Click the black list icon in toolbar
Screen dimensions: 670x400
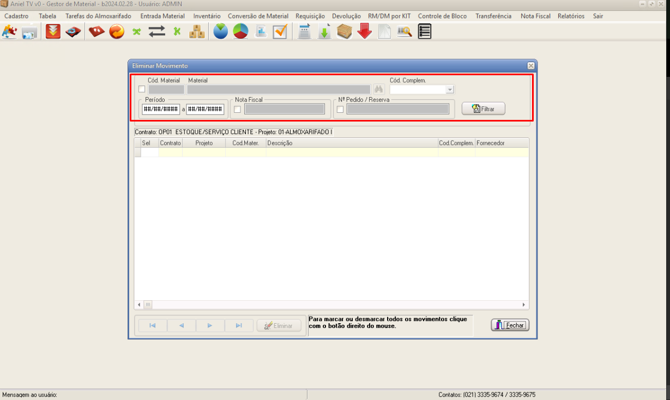point(425,32)
